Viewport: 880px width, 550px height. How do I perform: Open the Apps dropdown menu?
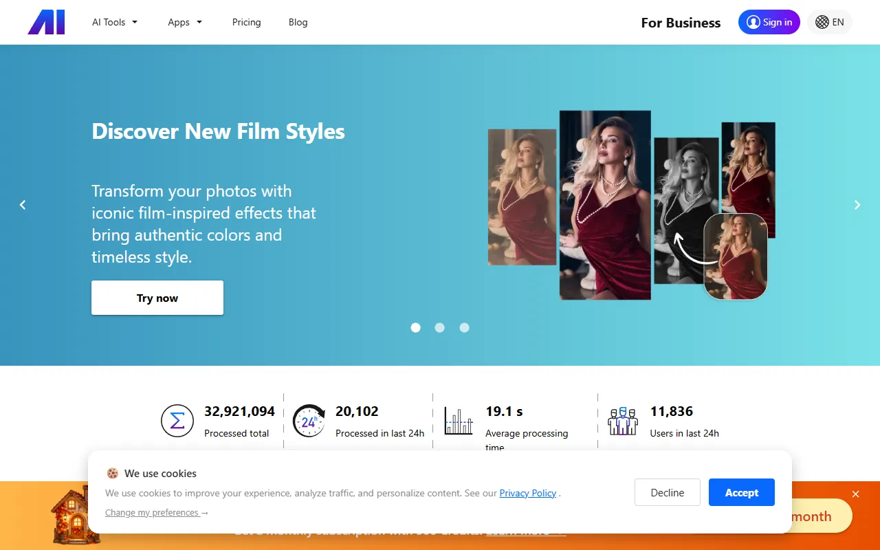coord(185,22)
